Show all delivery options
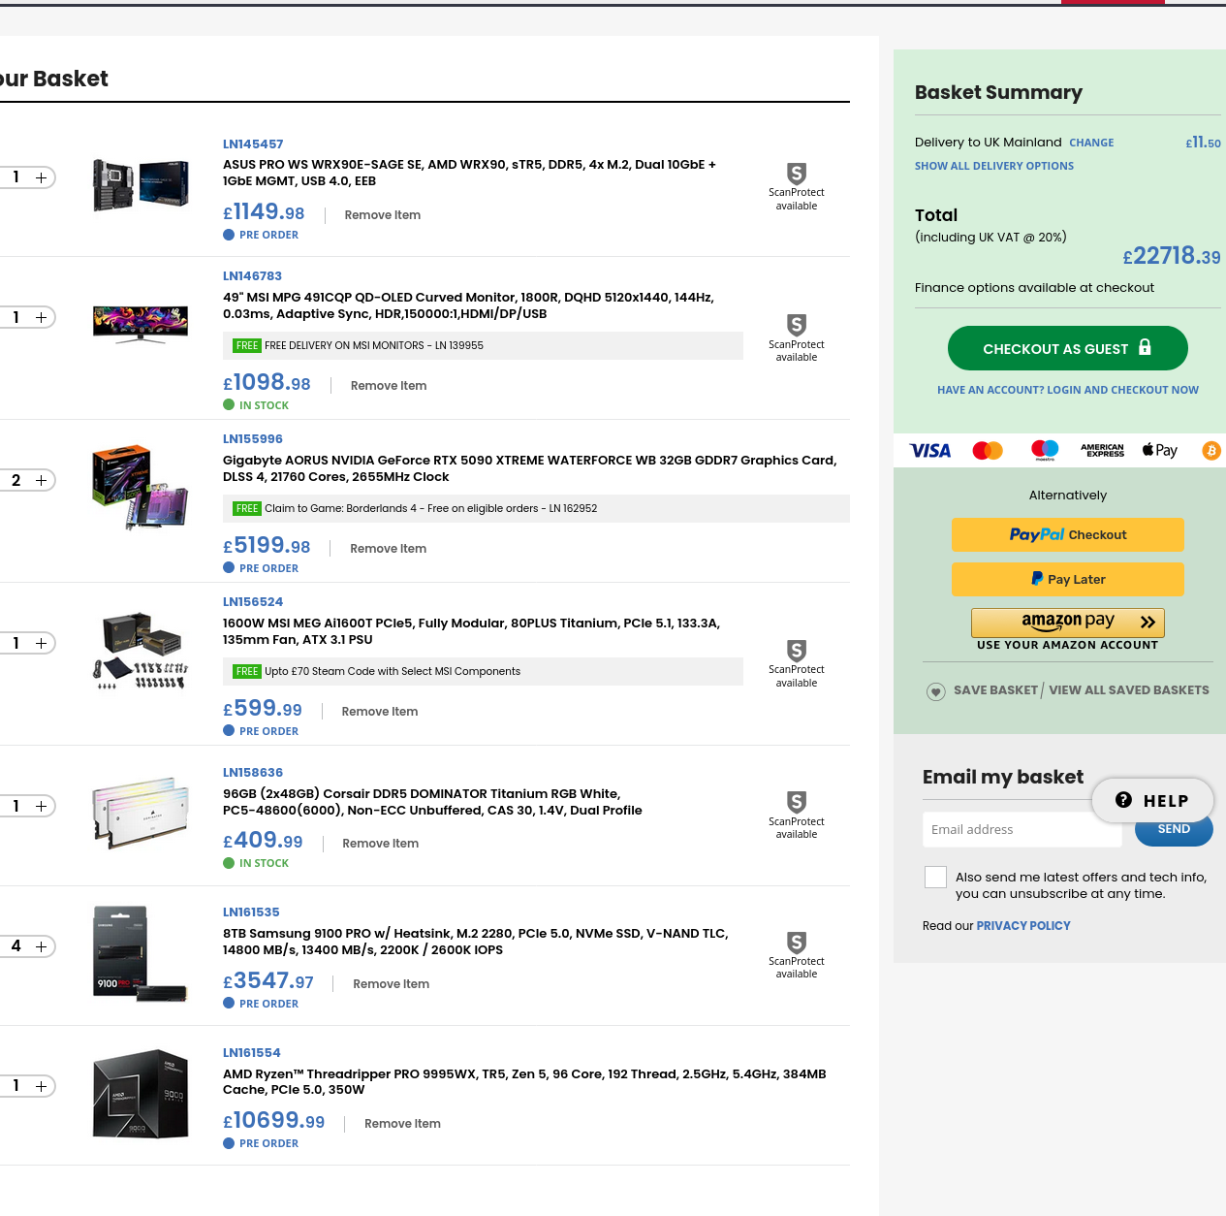This screenshot has height=1216, width=1226. tap(994, 166)
